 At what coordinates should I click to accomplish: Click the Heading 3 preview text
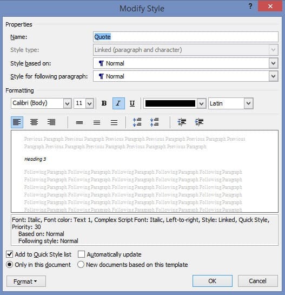35,159
